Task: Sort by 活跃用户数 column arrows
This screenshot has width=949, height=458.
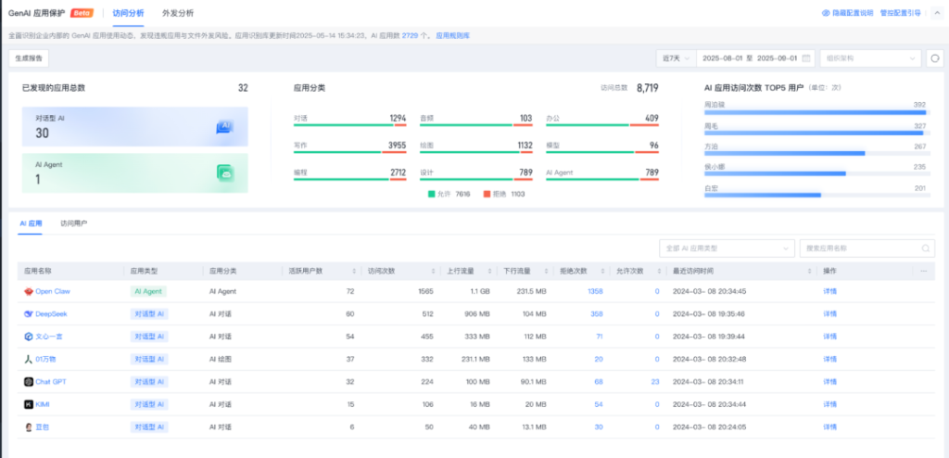Action: click(354, 271)
